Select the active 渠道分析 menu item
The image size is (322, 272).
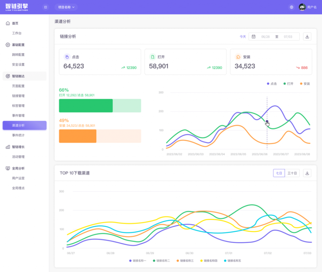25,125
